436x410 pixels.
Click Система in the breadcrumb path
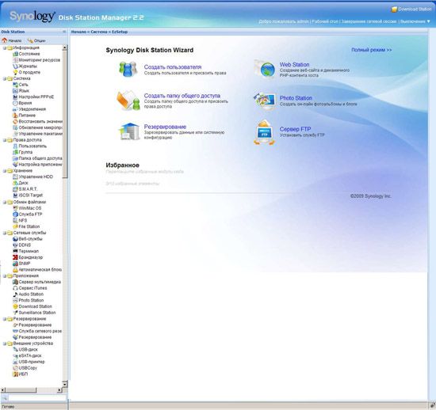click(x=99, y=32)
